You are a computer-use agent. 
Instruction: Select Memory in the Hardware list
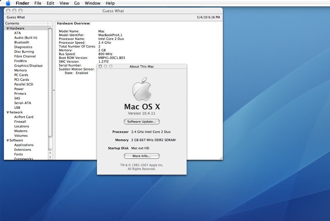pyautogui.click(x=20, y=70)
